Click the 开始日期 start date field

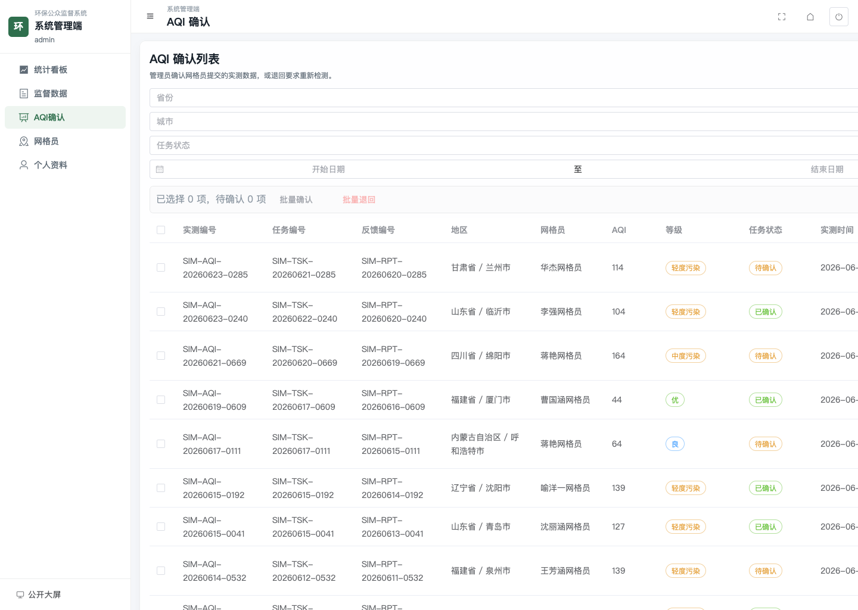point(328,169)
